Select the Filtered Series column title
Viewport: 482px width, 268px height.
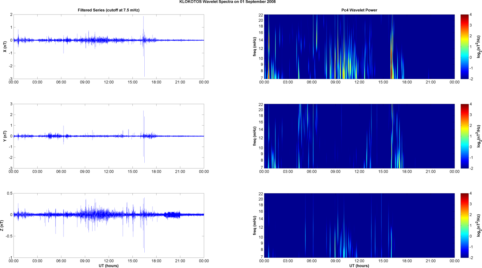108,10
